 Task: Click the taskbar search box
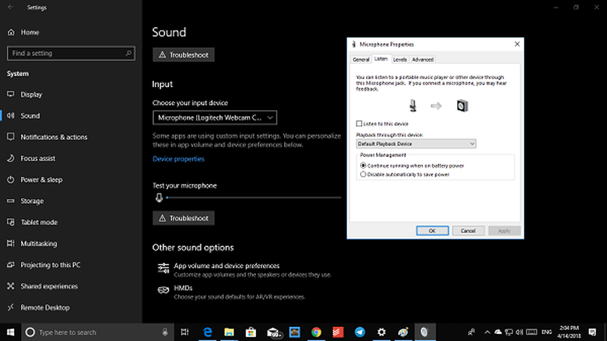97,332
